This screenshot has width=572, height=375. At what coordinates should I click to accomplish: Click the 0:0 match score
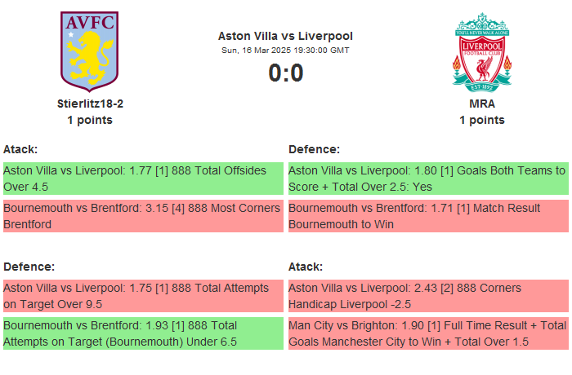pyautogui.click(x=285, y=73)
